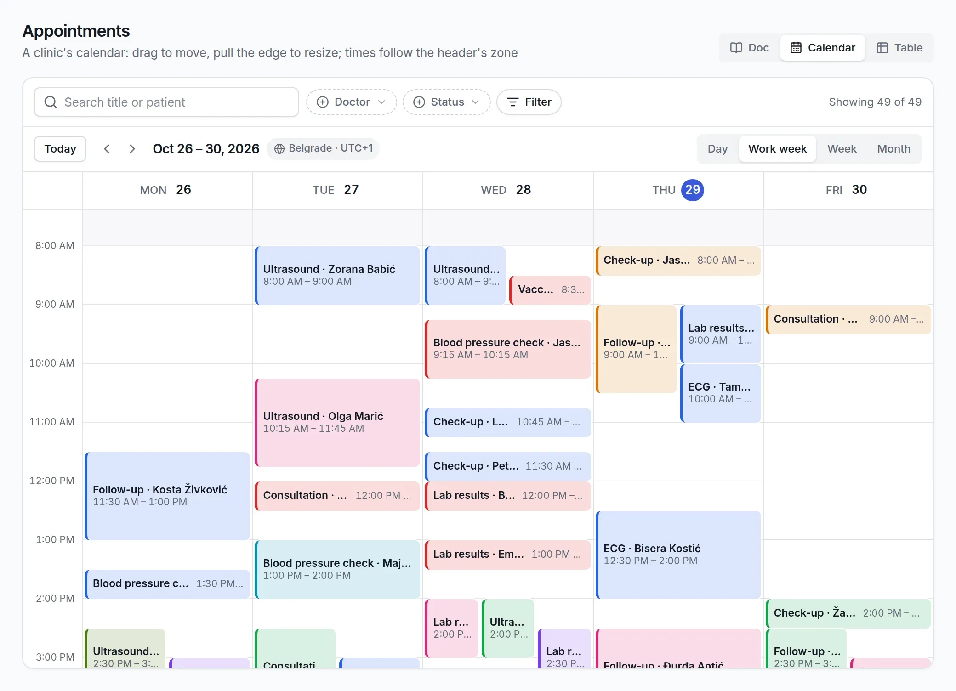Click the Doc book icon
Screen dimensions: 956x691
click(x=736, y=48)
